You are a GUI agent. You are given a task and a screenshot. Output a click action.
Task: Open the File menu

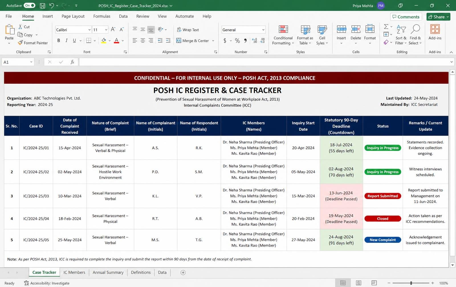[9, 16]
